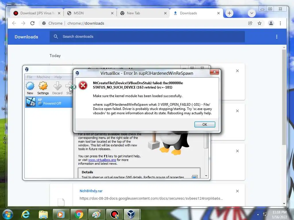Open Chrome three-dot main menu
This screenshot has width=294, height=220.
[x=280, y=23]
